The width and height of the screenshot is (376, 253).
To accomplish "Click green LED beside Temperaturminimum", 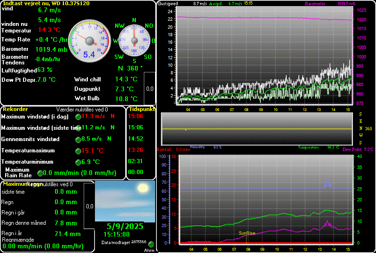I will (x=78, y=163).
